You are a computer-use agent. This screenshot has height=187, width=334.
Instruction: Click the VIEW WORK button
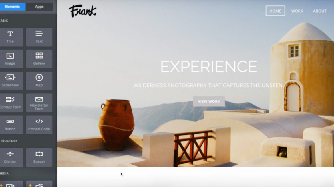[x=209, y=101]
